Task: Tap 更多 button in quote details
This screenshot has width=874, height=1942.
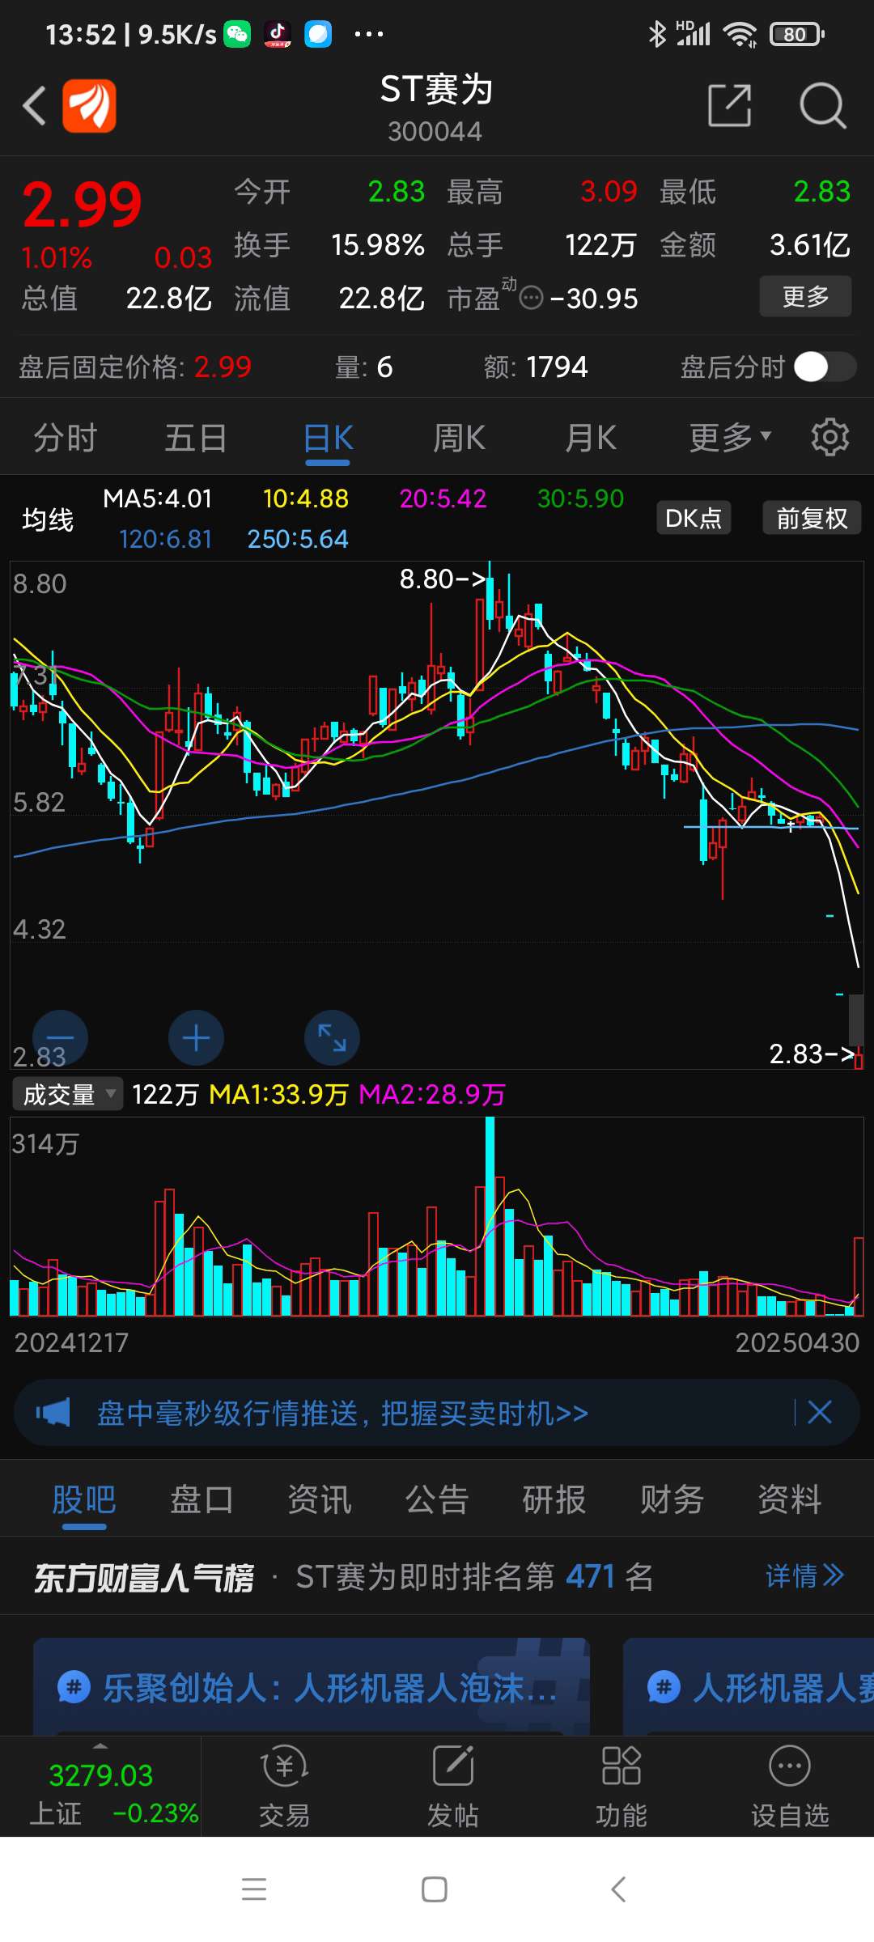Action: [x=805, y=296]
